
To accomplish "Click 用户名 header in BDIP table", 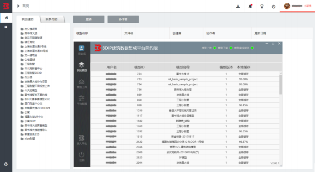I will coord(111,67).
